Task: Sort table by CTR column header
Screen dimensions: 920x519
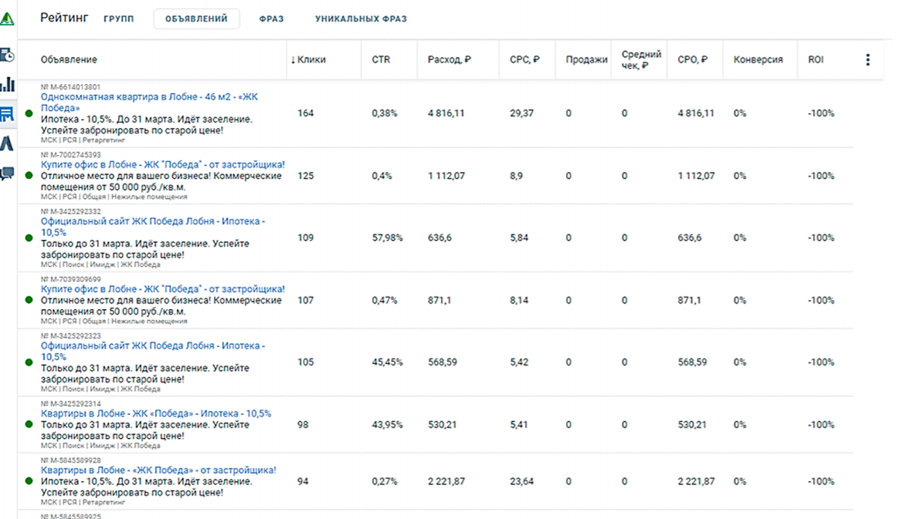Action: pyautogui.click(x=381, y=59)
